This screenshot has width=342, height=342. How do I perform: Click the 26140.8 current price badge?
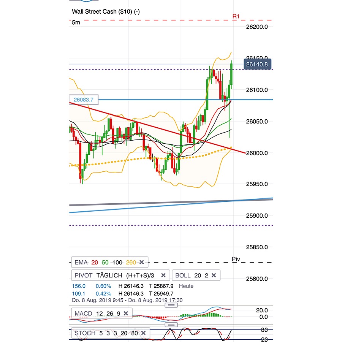[257, 64]
